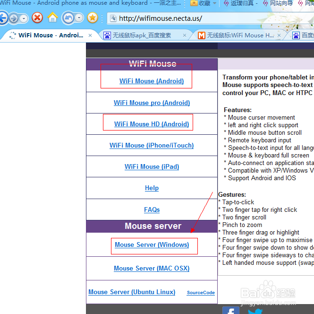Open the 返璞归真 bookmark
This screenshot has width=314, height=314.
tap(241, 3)
